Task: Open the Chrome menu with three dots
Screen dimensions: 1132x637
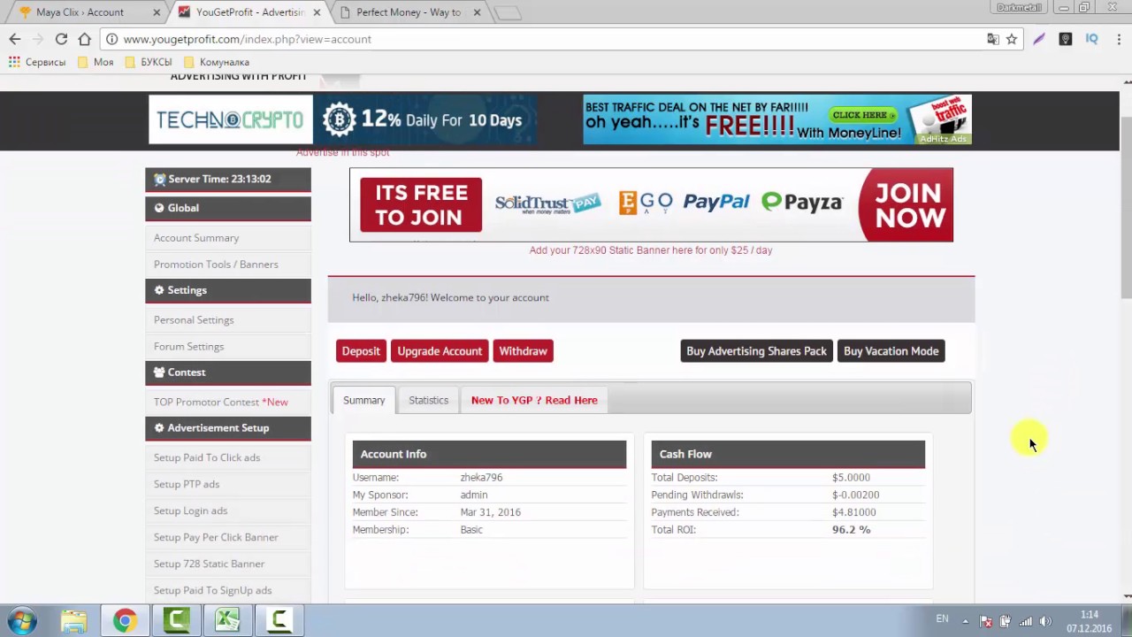Action: pos(1119,39)
